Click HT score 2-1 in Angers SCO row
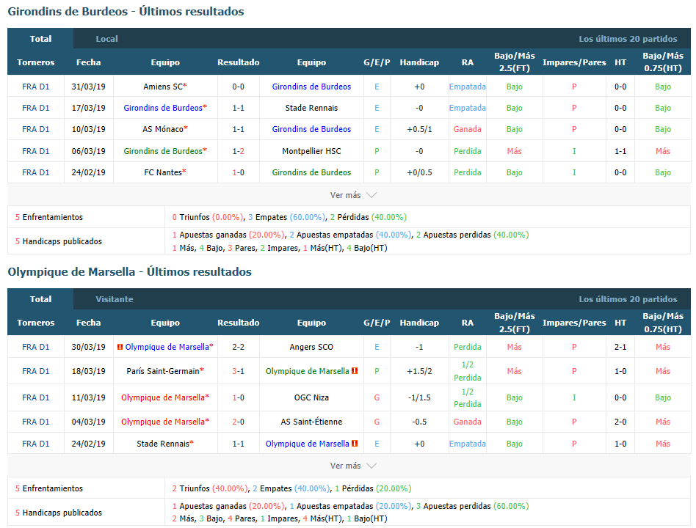 coord(620,347)
